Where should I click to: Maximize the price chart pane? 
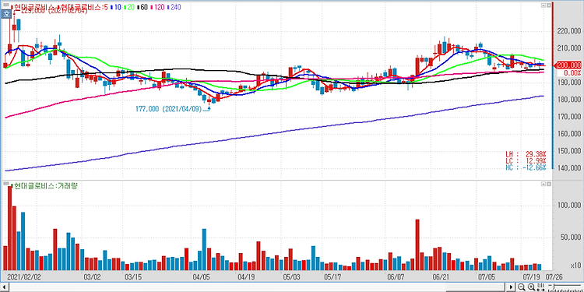543,5
